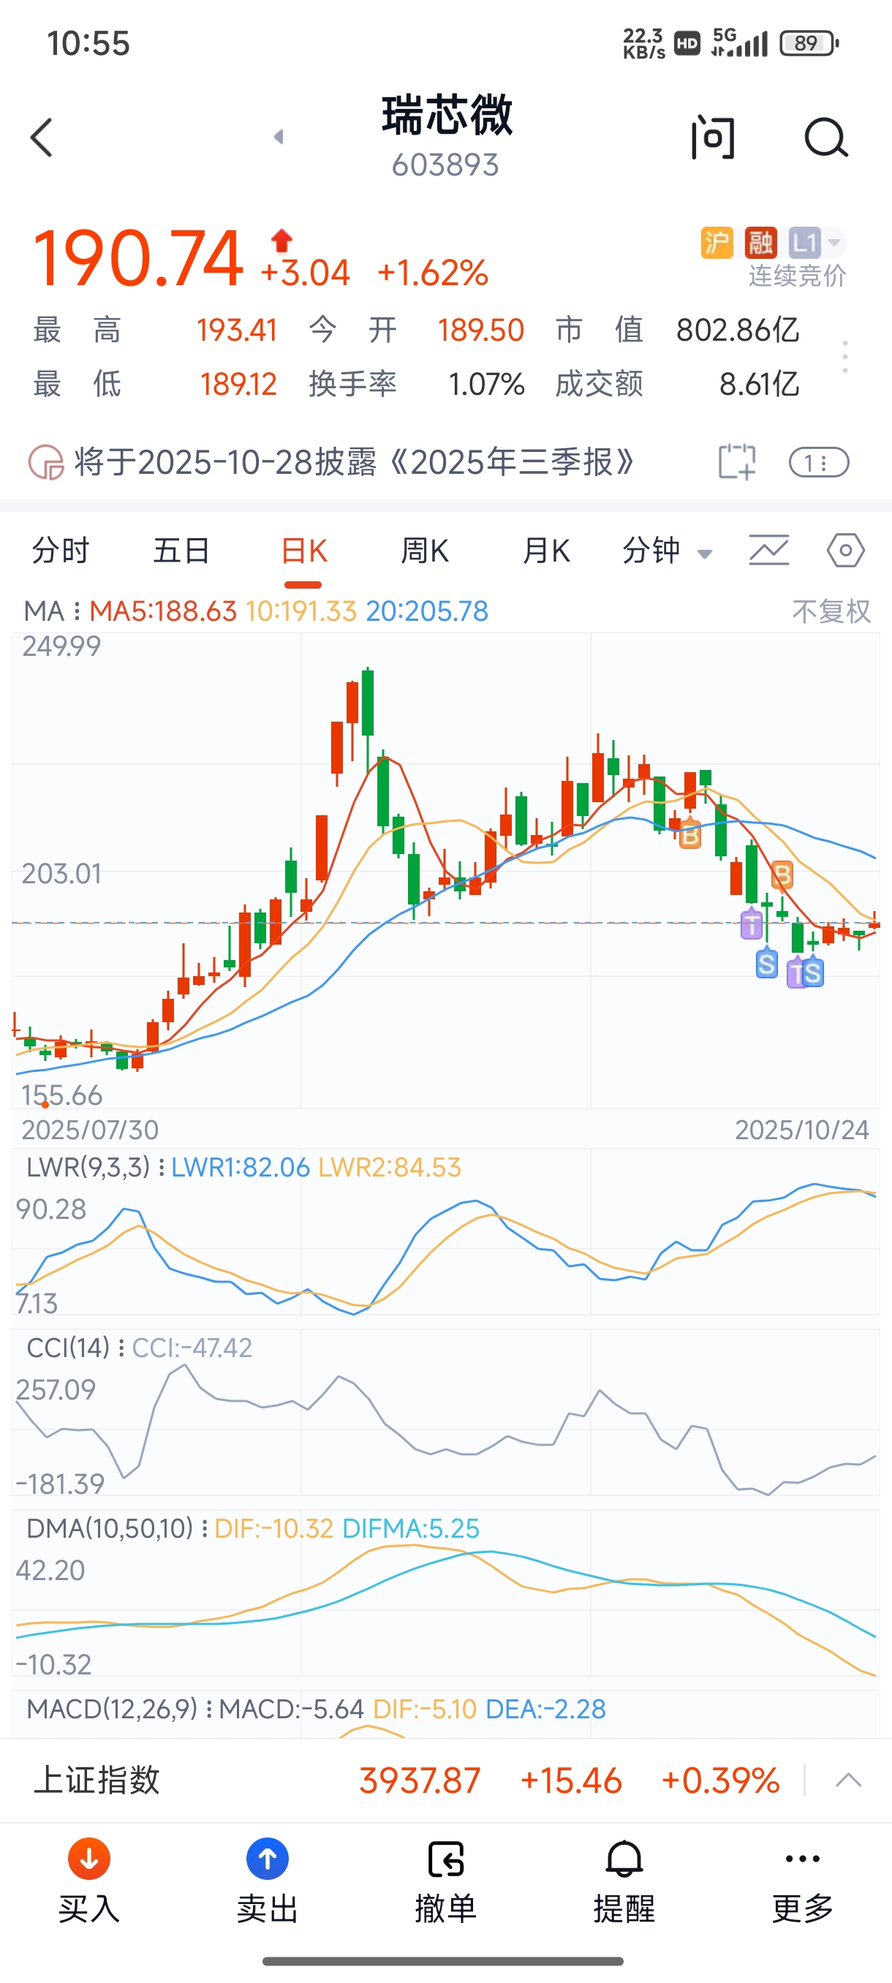
Task: Toggle the 1:1 layout switch pill
Action: tap(819, 463)
